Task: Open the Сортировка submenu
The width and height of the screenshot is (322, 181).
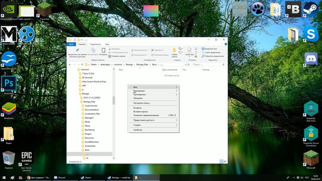Action: coord(153,90)
